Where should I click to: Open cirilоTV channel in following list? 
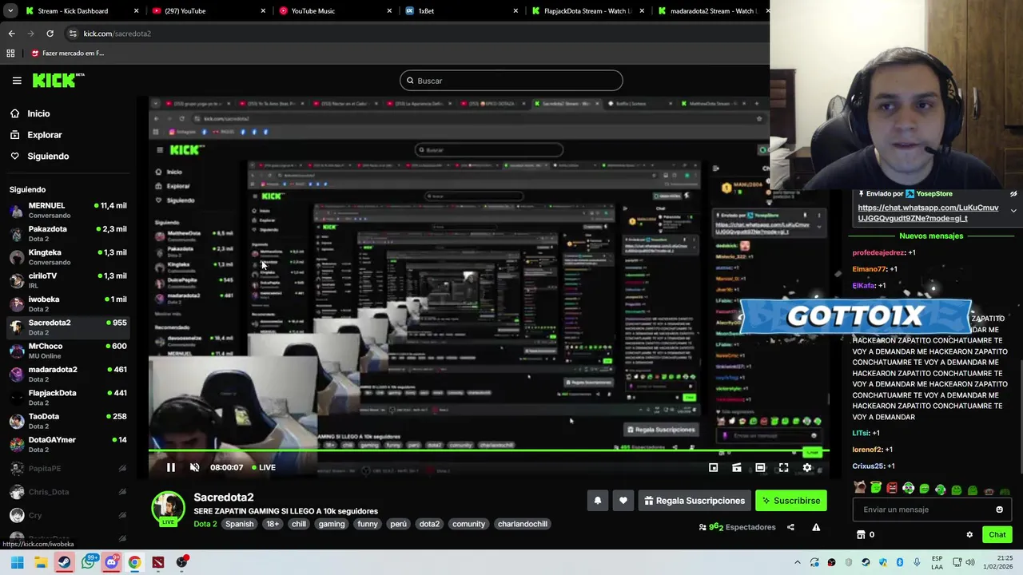[68, 280]
